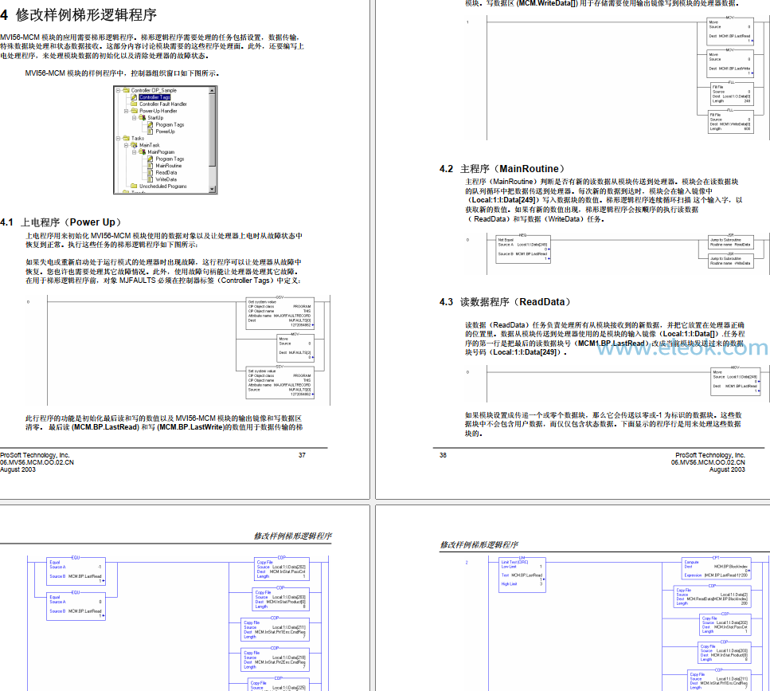Click the PowerUp routine icon
Viewport: 770px width, 691px height.
150,132
